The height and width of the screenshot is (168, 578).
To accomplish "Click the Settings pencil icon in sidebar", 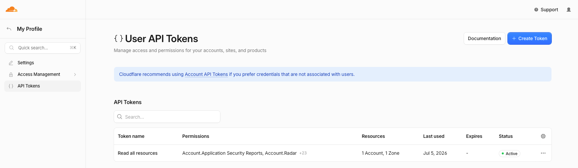I will point(11,63).
